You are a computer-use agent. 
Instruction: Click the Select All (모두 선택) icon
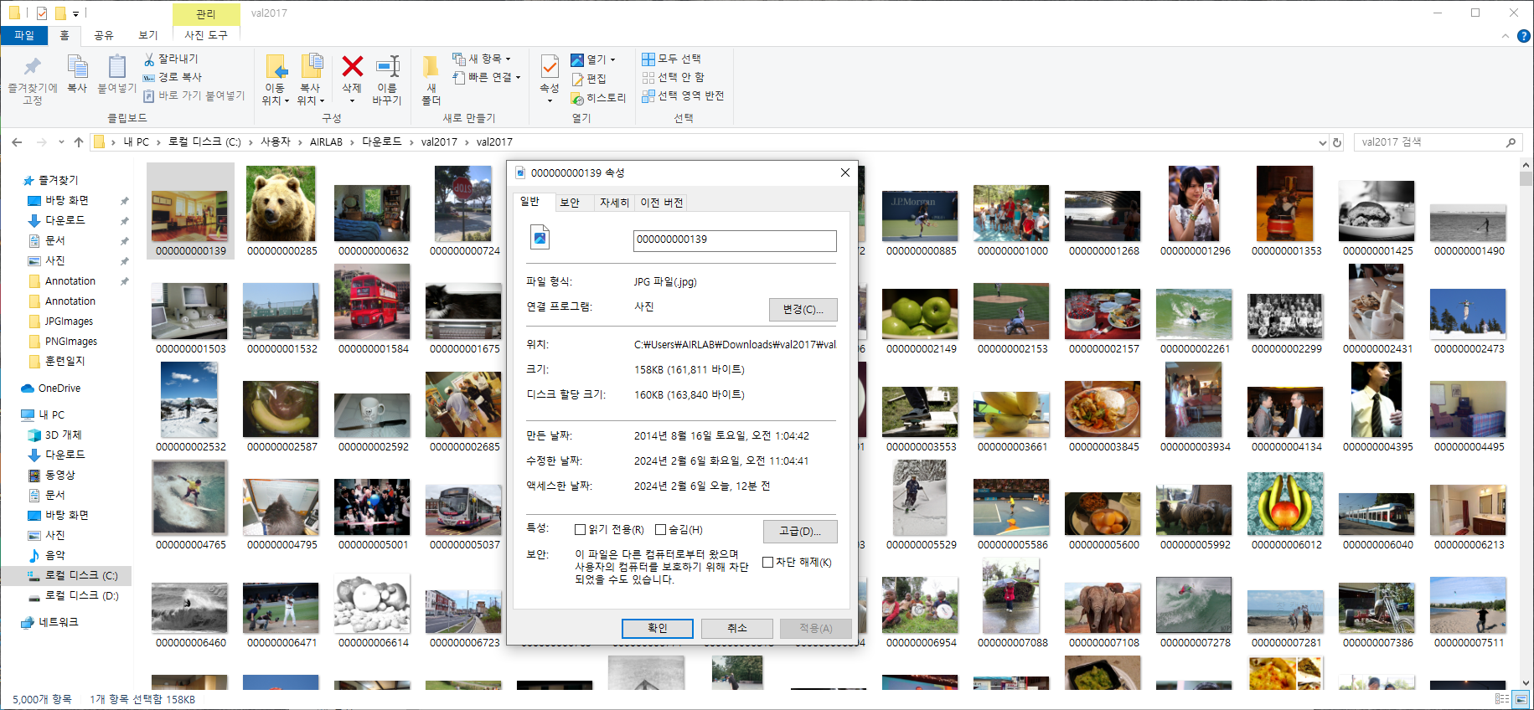(x=648, y=59)
